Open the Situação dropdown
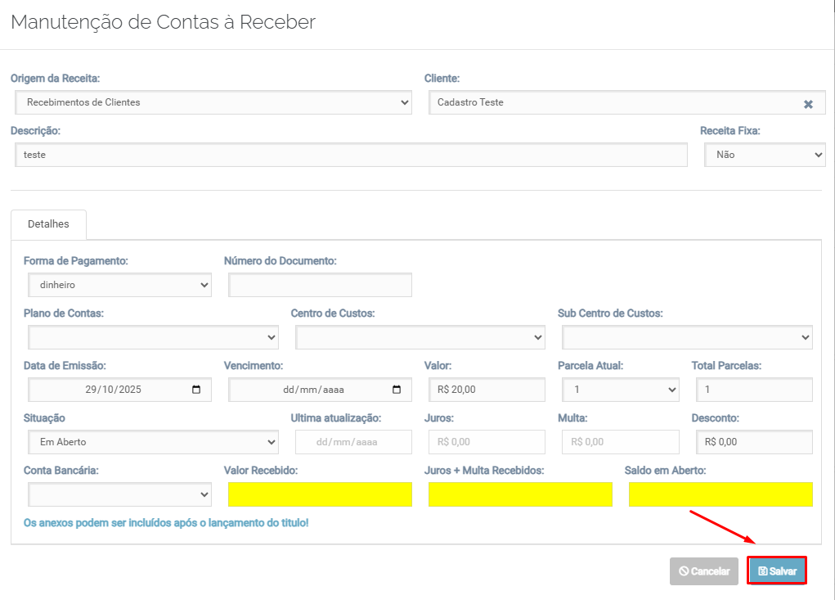The image size is (835, 600). (x=153, y=442)
